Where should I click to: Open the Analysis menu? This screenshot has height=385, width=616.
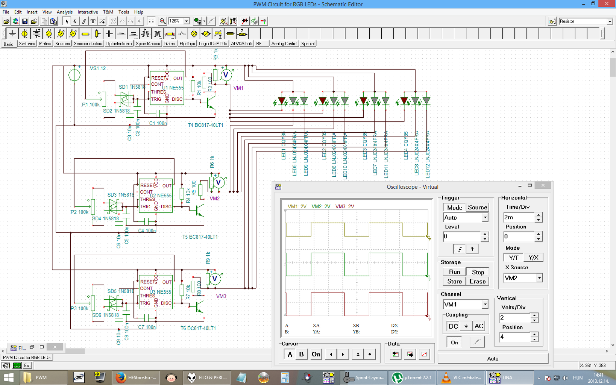65,12
